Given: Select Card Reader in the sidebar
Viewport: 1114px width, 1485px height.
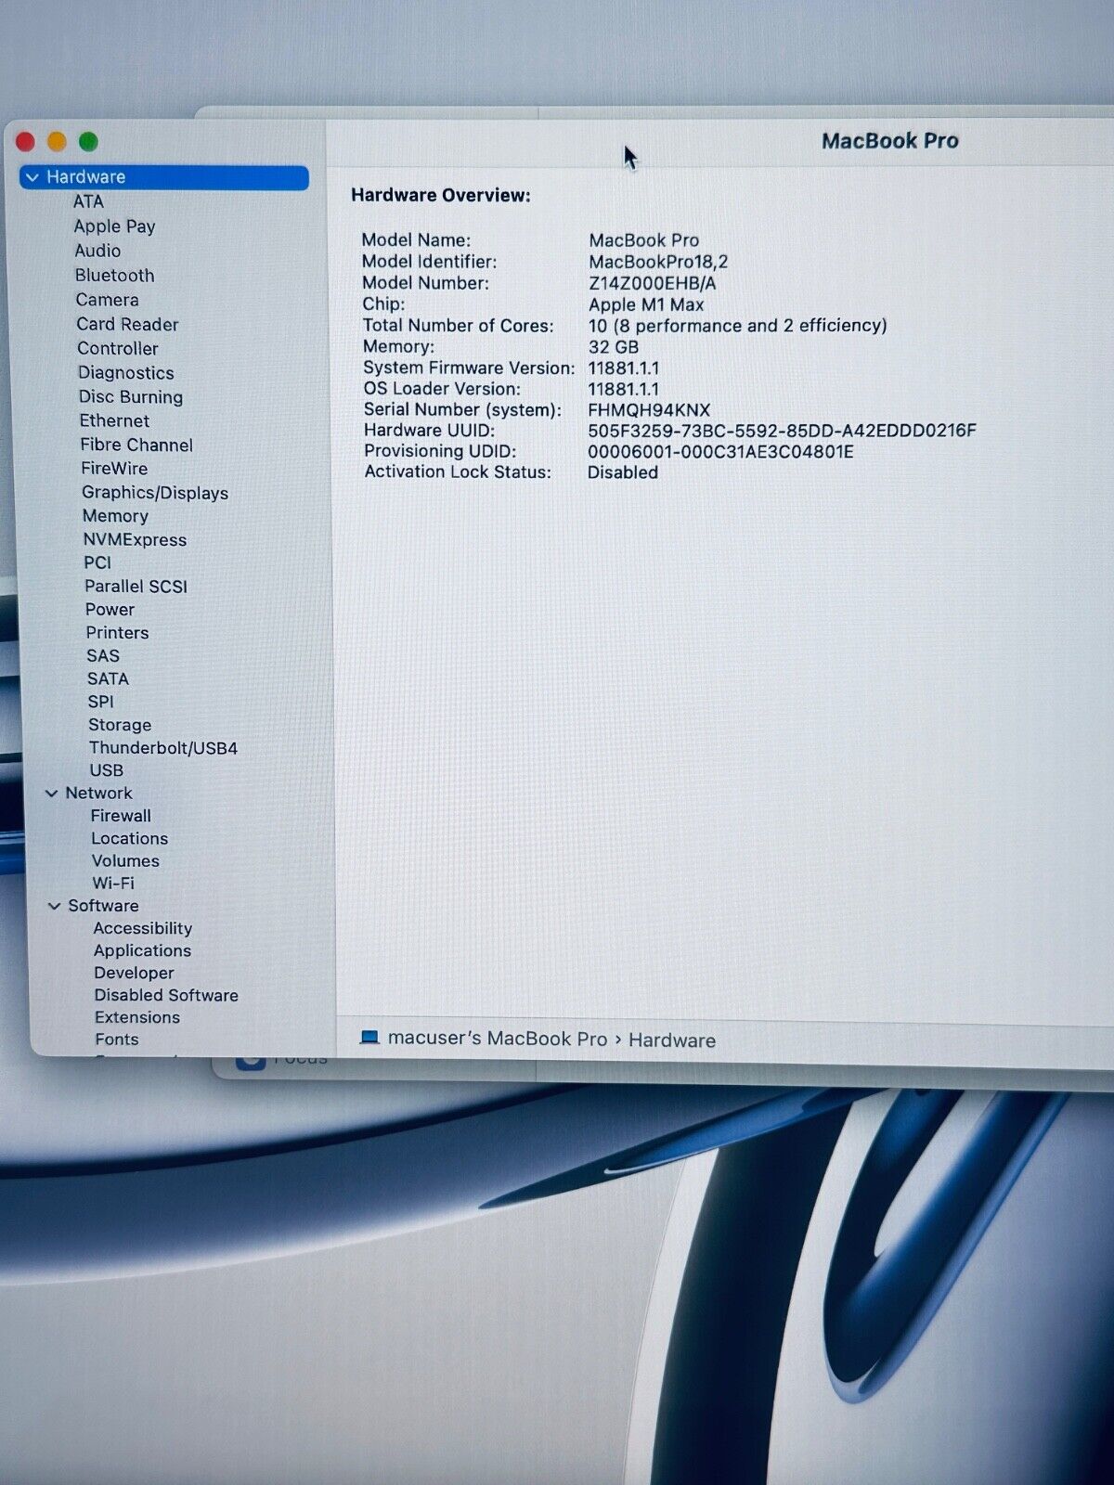Looking at the screenshot, I should (127, 324).
